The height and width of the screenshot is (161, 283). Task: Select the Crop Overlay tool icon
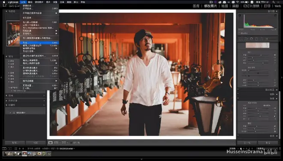241,39
